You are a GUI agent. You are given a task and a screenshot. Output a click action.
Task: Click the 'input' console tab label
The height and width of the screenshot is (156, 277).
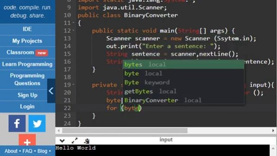pyautogui.click(x=166, y=140)
